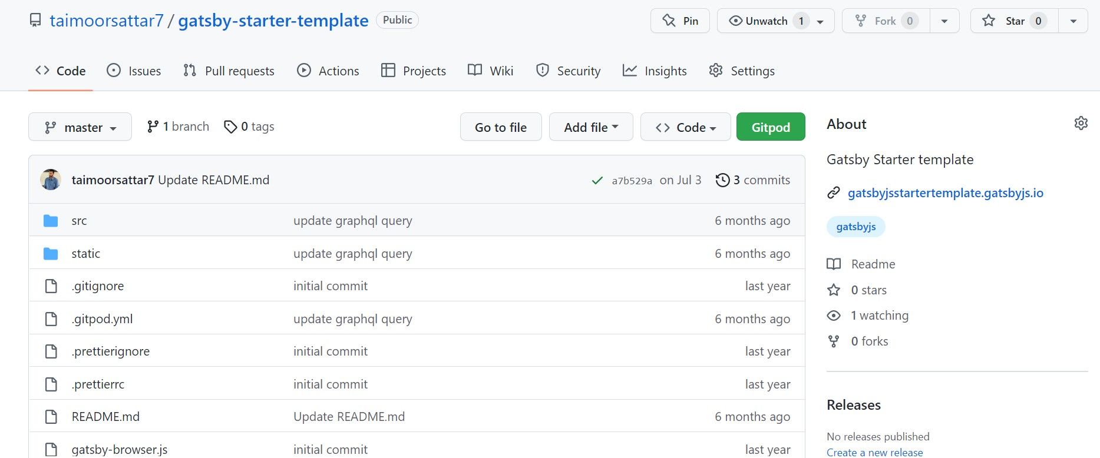The image size is (1100, 458).
Task: Select the gatsbyjs topic tag
Action: (x=856, y=227)
